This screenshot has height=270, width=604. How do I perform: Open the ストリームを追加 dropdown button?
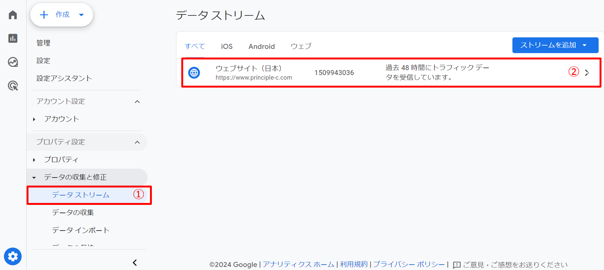click(x=555, y=45)
